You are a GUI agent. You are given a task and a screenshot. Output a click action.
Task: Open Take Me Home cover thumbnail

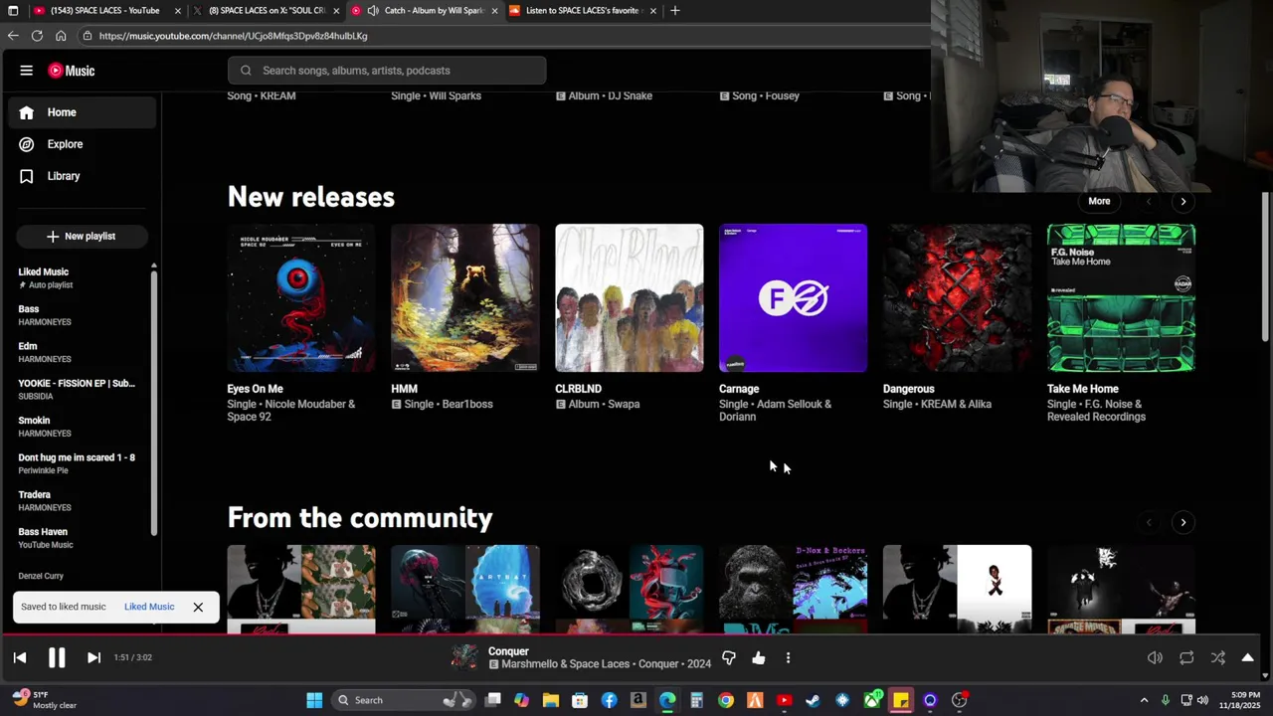1121,298
